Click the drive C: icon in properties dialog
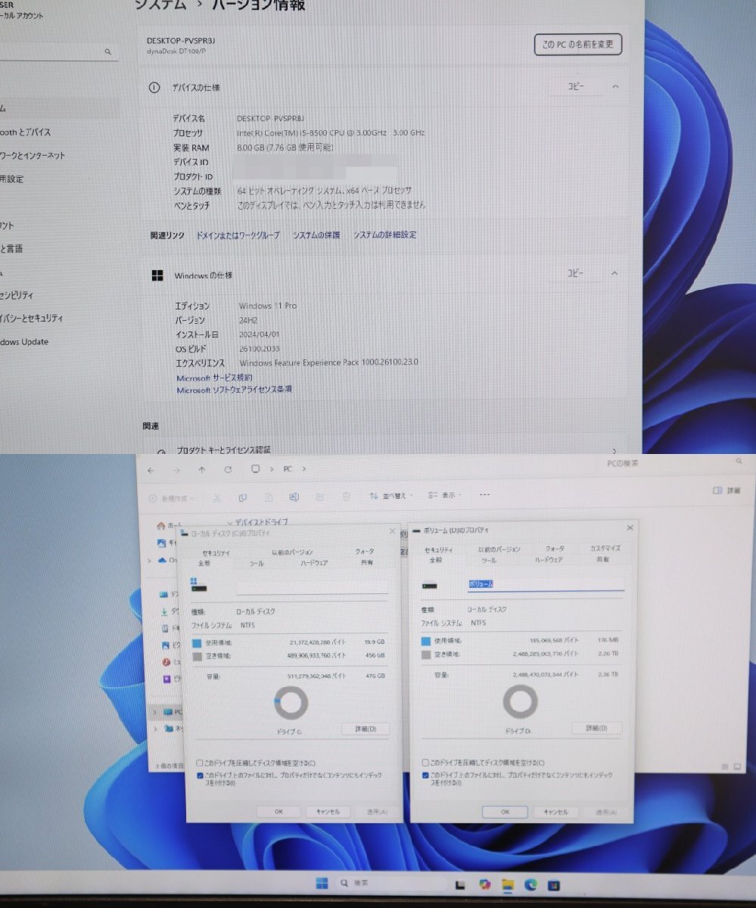The image size is (756, 908). click(198, 585)
